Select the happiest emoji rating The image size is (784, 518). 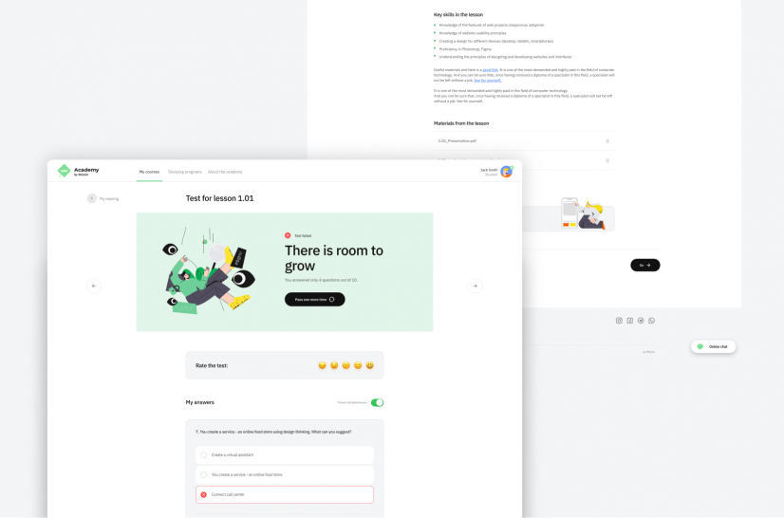pyautogui.click(x=370, y=365)
